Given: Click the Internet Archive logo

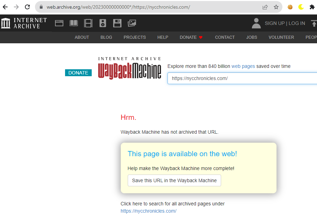Looking at the screenshot, I should point(24,23).
